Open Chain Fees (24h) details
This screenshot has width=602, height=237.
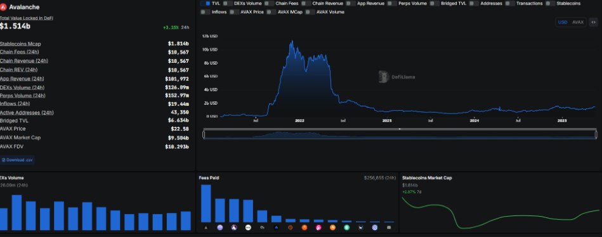tap(19, 52)
